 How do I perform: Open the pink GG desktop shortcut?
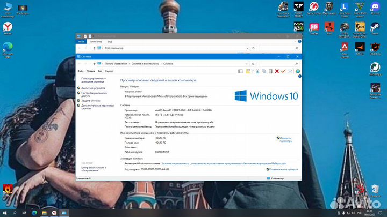[314, 28]
